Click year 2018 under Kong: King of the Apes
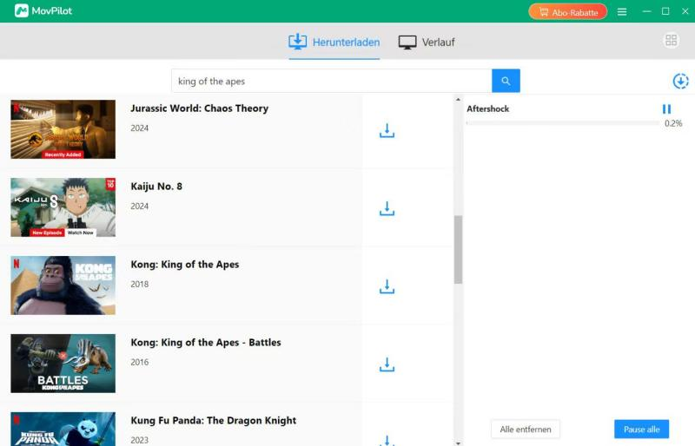Screen dimensions: 695x446 pyautogui.click(x=140, y=285)
